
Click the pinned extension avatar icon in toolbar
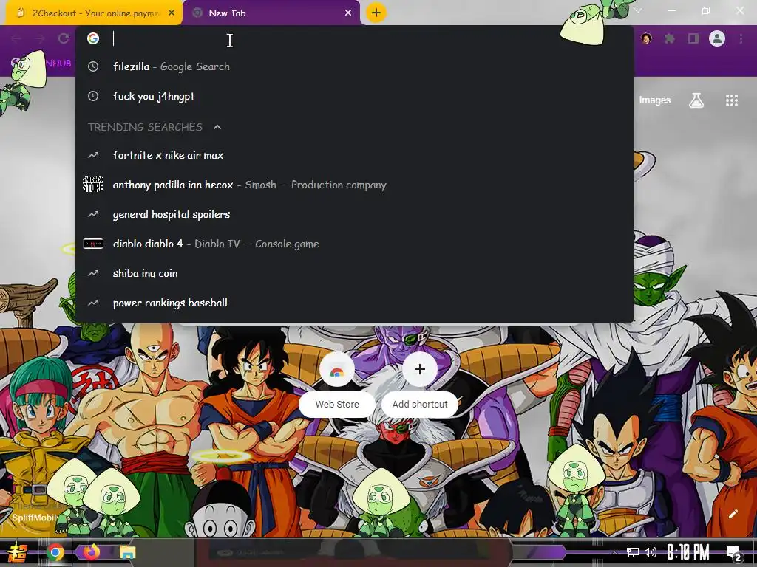pos(646,38)
